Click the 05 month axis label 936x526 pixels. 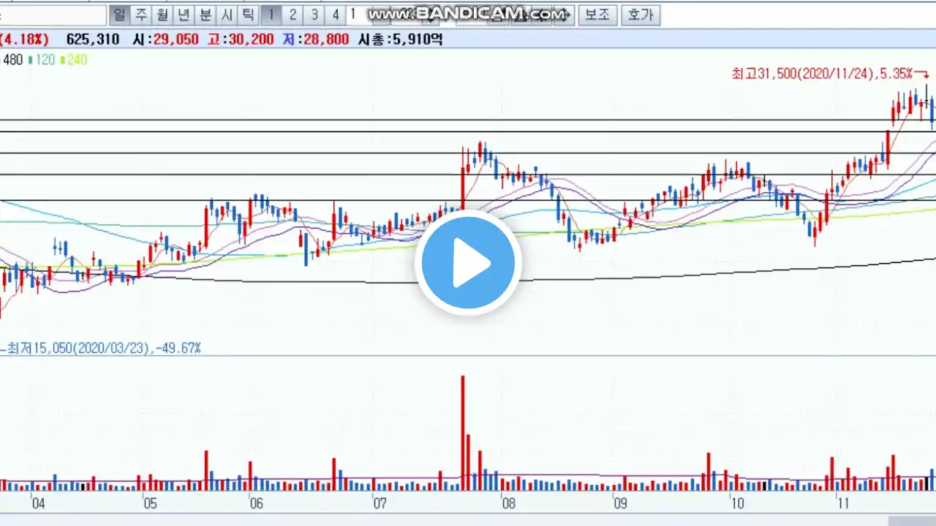150,503
